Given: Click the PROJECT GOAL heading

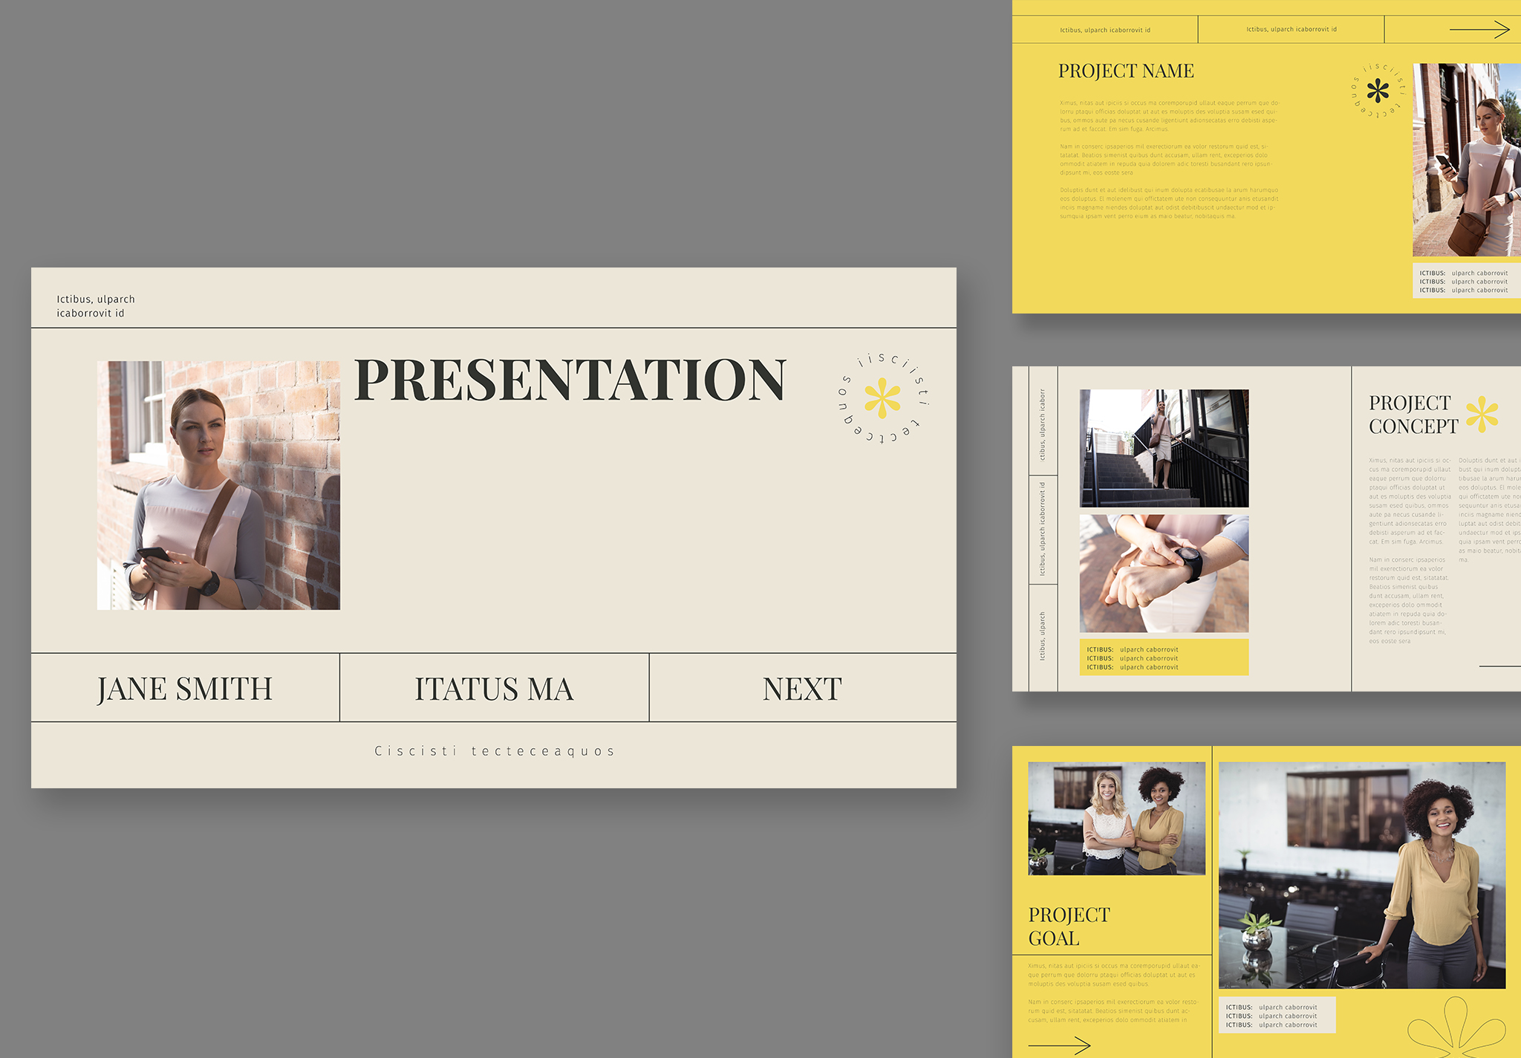Looking at the screenshot, I should (1069, 926).
